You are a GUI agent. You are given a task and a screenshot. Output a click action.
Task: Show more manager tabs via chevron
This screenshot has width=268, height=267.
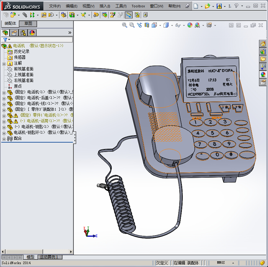[x=70, y=33]
